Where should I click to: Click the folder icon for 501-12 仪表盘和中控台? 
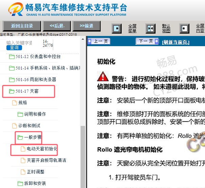point(12,57)
